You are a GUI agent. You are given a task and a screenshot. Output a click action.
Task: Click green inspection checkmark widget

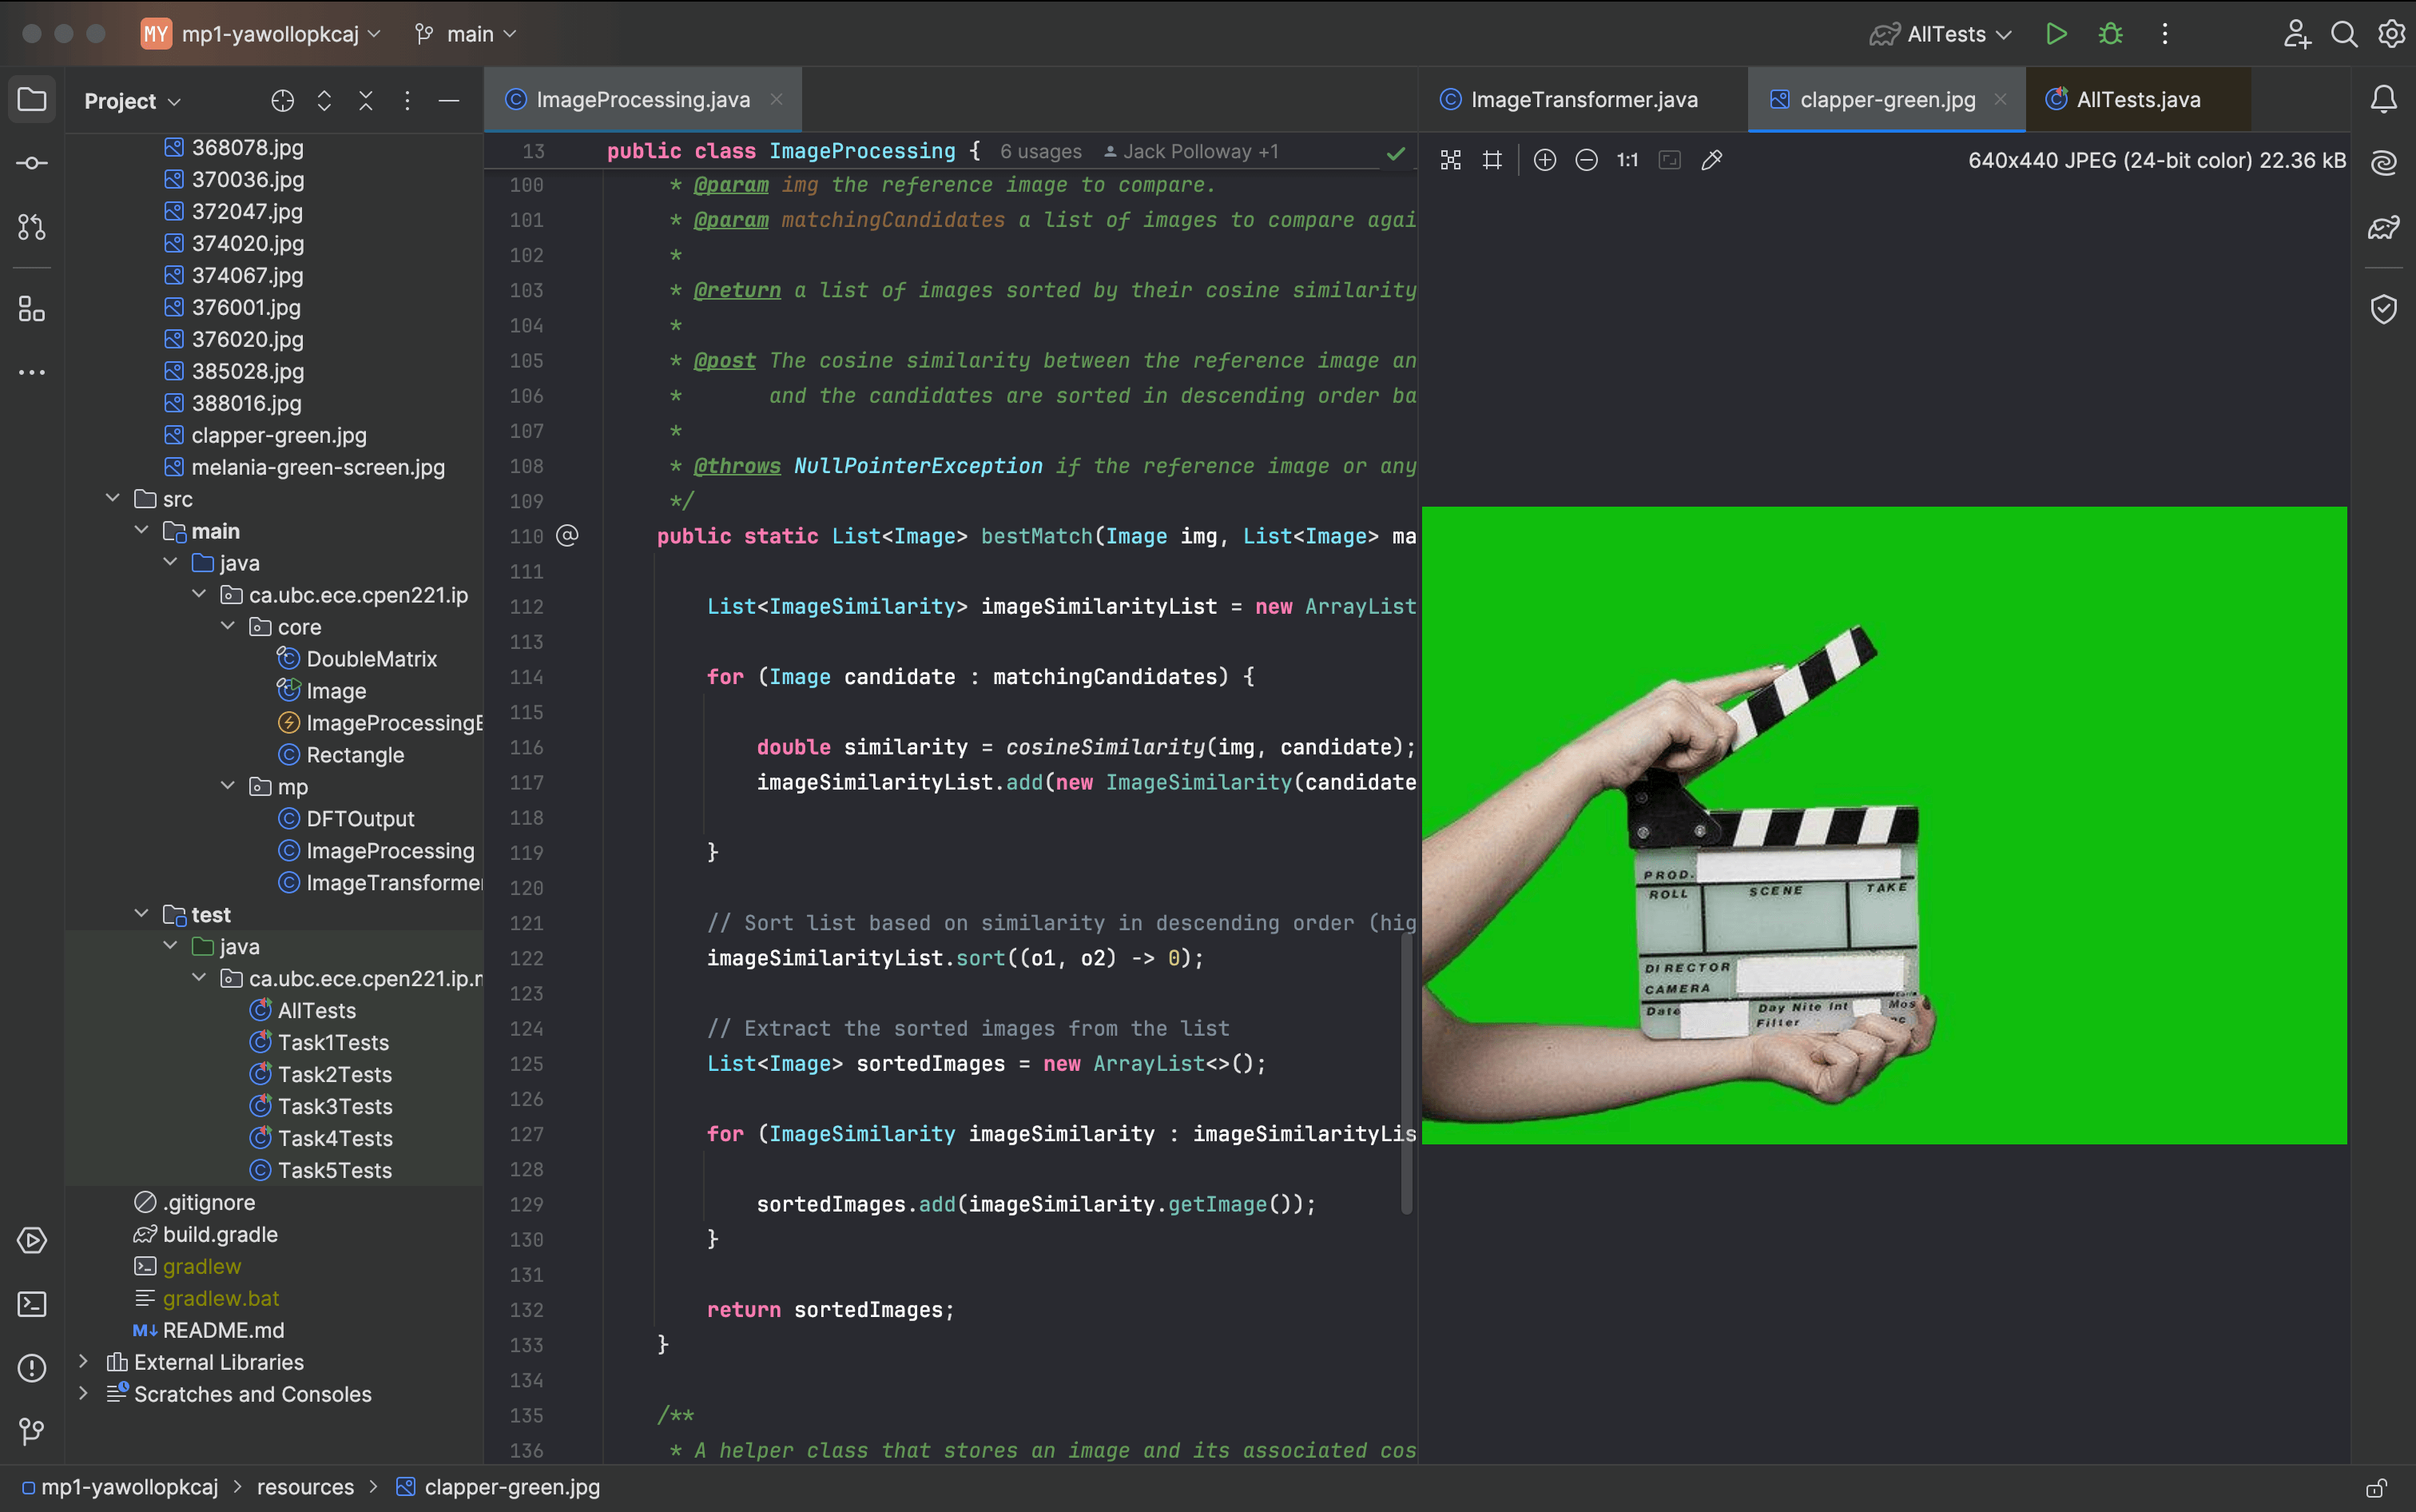click(1396, 153)
